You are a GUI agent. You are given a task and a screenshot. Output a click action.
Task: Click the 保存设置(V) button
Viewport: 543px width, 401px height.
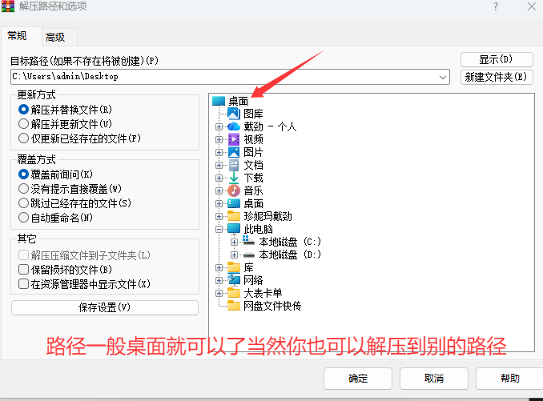[x=105, y=307]
